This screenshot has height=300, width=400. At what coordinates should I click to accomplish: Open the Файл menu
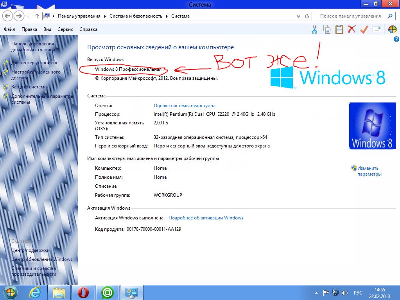[x=10, y=29]
